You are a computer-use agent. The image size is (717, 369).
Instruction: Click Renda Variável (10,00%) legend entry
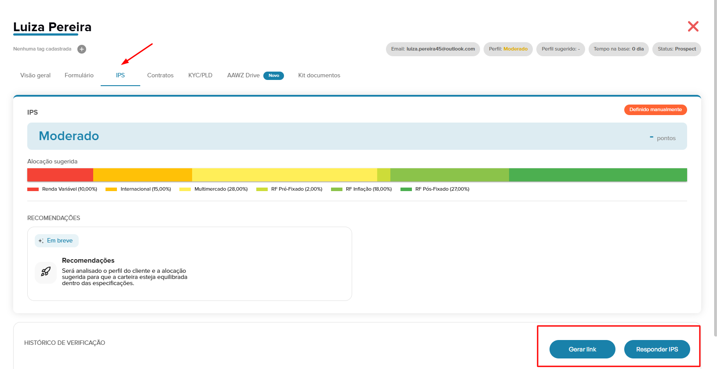(62, 189)
